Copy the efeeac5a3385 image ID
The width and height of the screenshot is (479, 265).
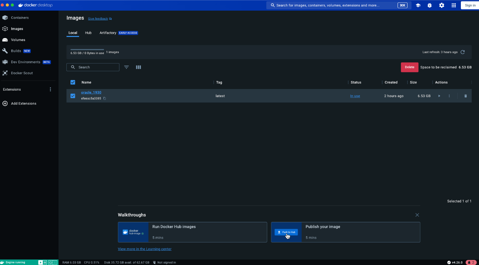coord(105,98)
